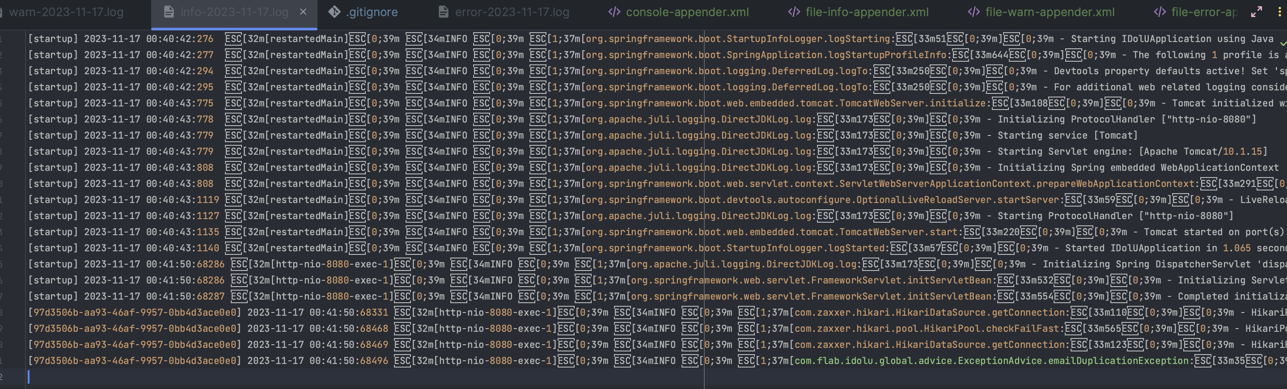The width and height of the screenshot is (1287, 389).
Task: Click timestamp ending in 00:41:50:68468
Action: click(x=318, y=329)
